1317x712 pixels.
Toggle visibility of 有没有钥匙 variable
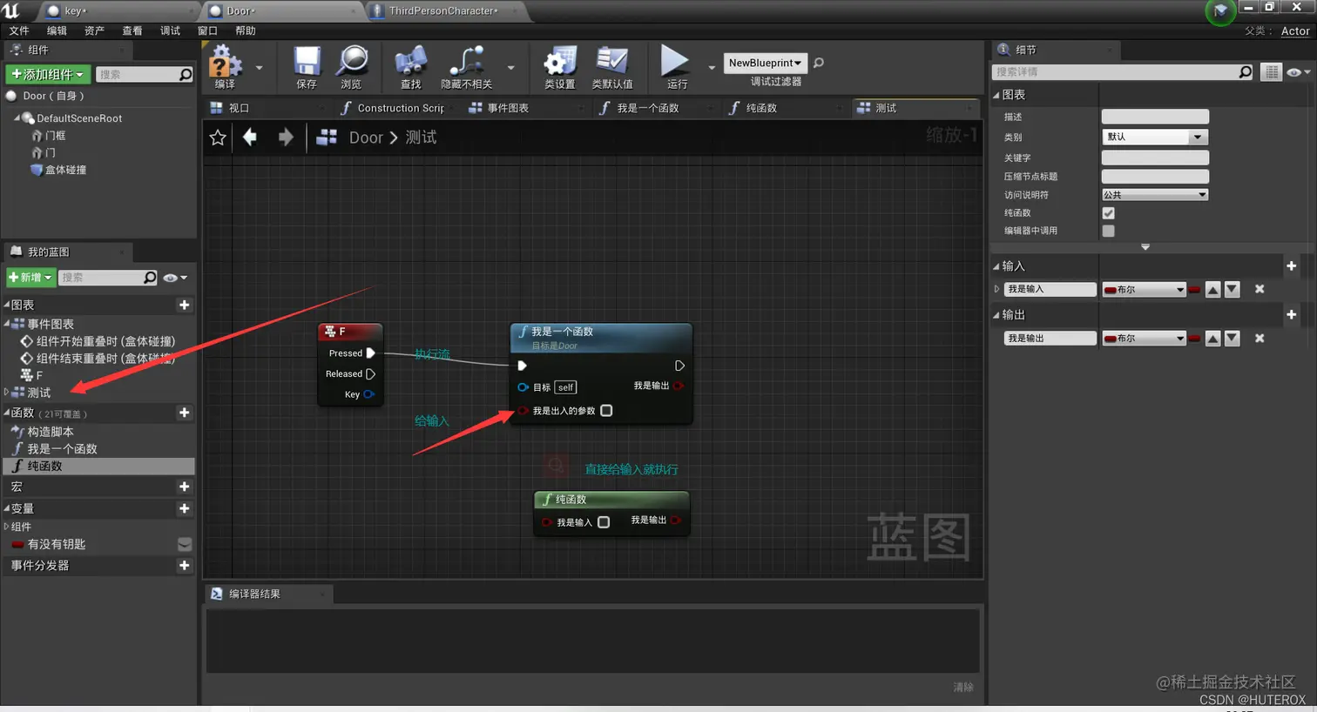point(185,544)
